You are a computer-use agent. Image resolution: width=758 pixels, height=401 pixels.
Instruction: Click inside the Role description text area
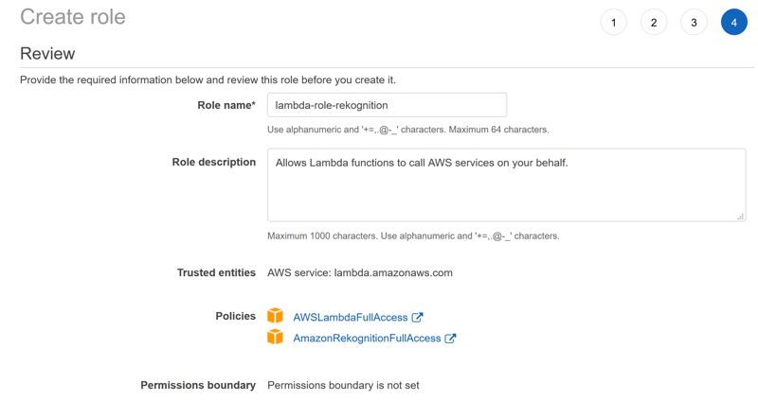[x=506, y=184]
